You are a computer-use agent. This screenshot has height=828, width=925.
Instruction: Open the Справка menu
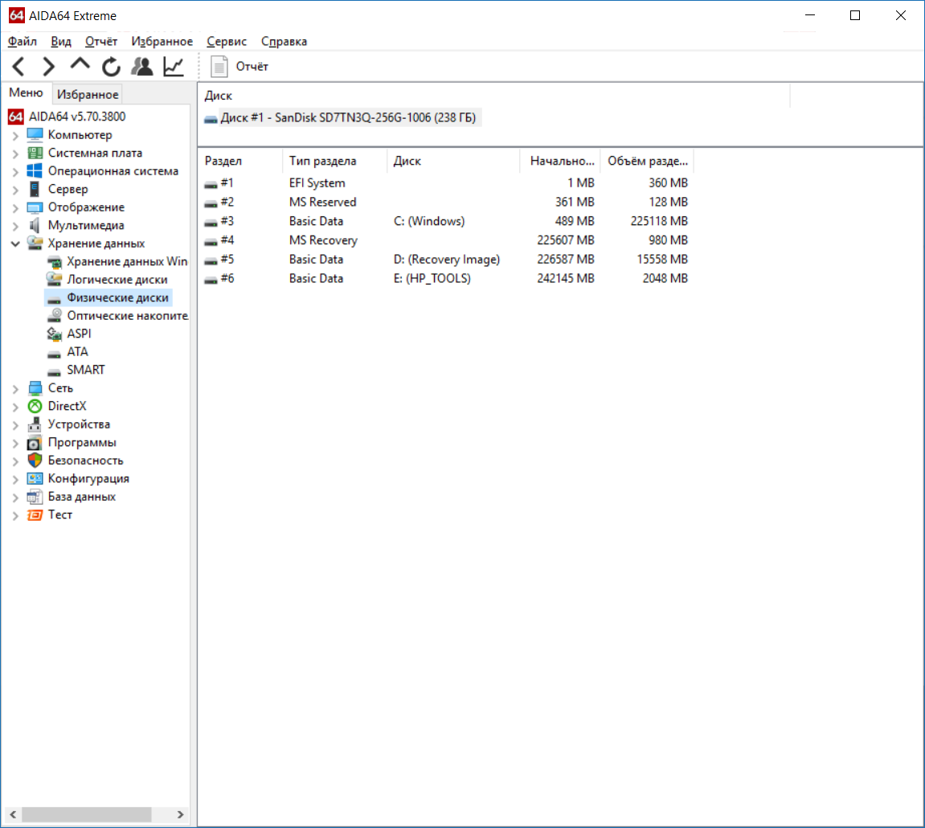284,41
